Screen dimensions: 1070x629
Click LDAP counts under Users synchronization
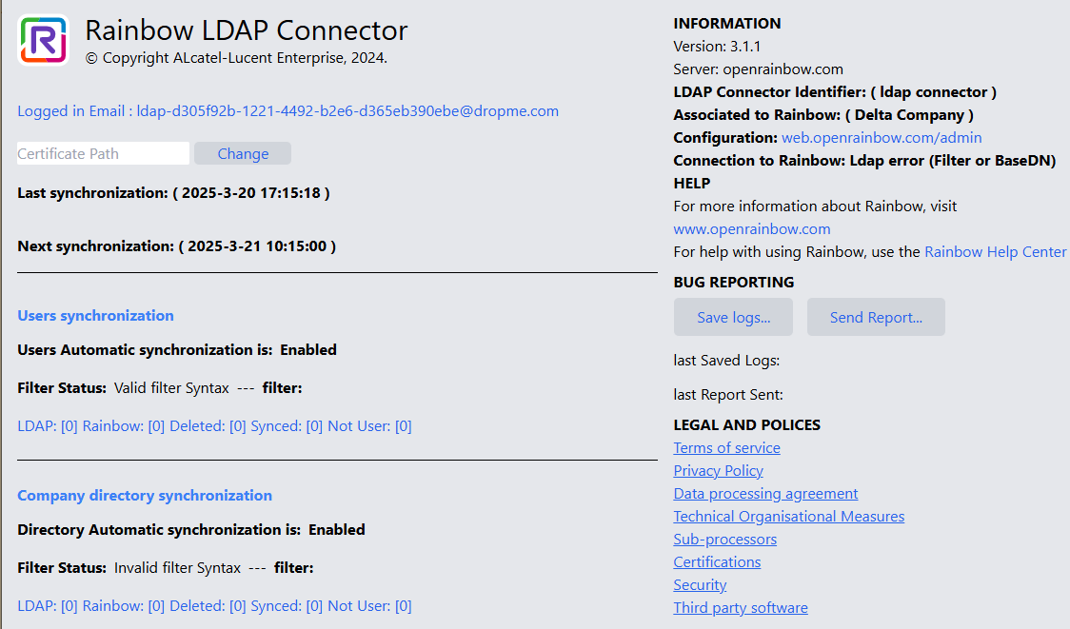point(214,426)
